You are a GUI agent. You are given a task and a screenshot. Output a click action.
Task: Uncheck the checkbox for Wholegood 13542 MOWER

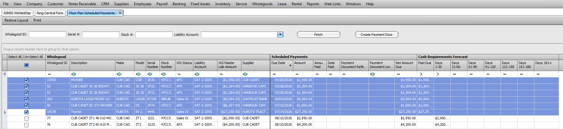tap(26, 80)
